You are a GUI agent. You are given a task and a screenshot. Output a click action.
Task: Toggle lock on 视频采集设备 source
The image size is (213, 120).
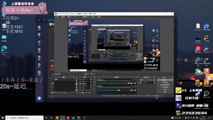pyautogui.click(x=93, y=84)
